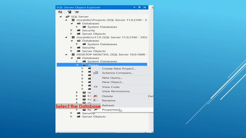Expand Server Objects under (localdb)\Projects
Image resolution: width=246 pixels, height=138 pixels.
pos(71,34)
